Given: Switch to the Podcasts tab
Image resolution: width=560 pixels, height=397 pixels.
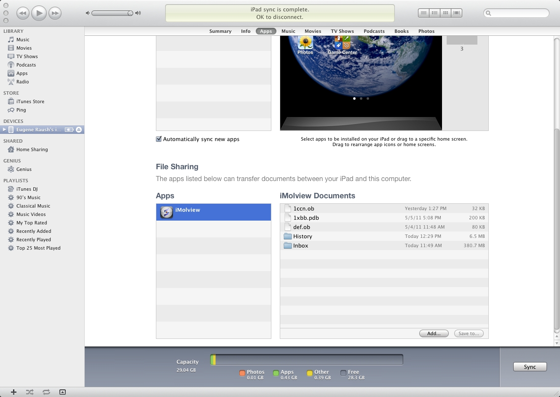Looking at the screenshot, I should point(374,31).
